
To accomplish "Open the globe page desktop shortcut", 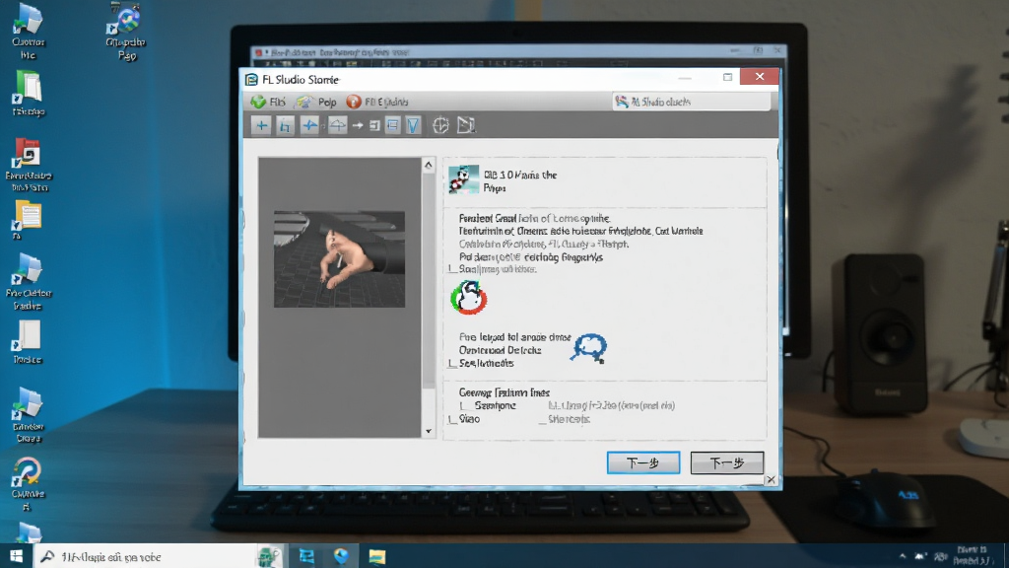I will coord(126,31).
